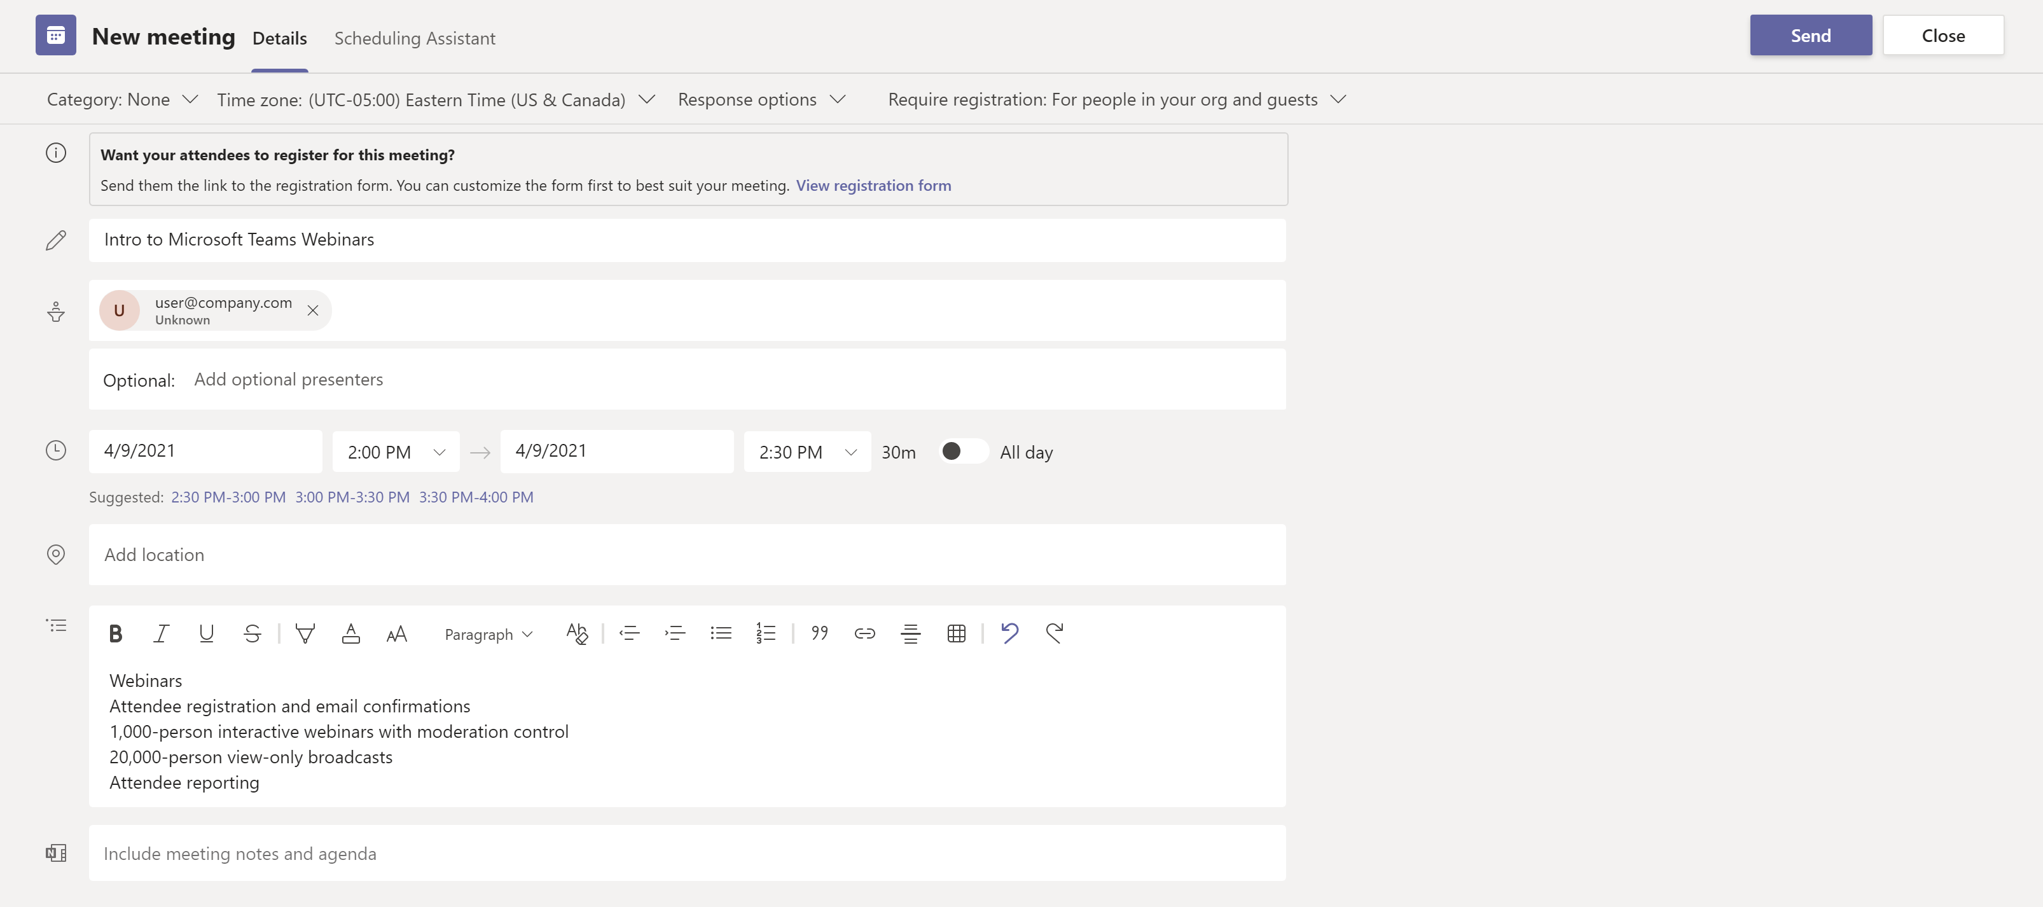Image resolution: width=2043 pixels, height=907 pixels.
Task: Insert a bulleted list
Action: (720, 634)
